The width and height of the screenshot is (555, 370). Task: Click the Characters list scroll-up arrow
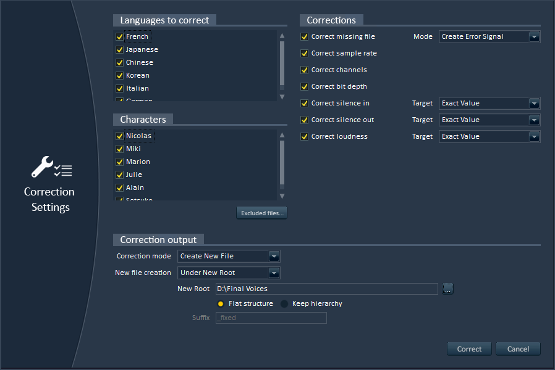coord(282,135)
